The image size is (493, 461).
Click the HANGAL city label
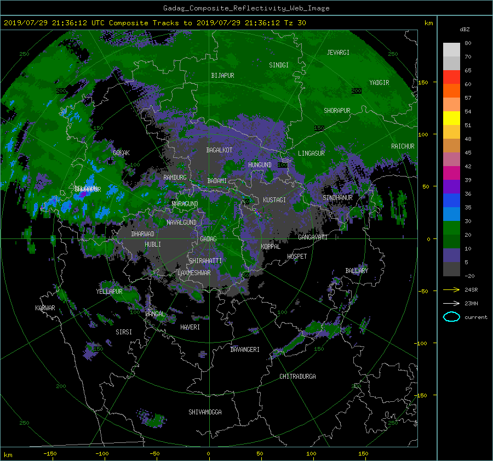click(x=155, y=314)
